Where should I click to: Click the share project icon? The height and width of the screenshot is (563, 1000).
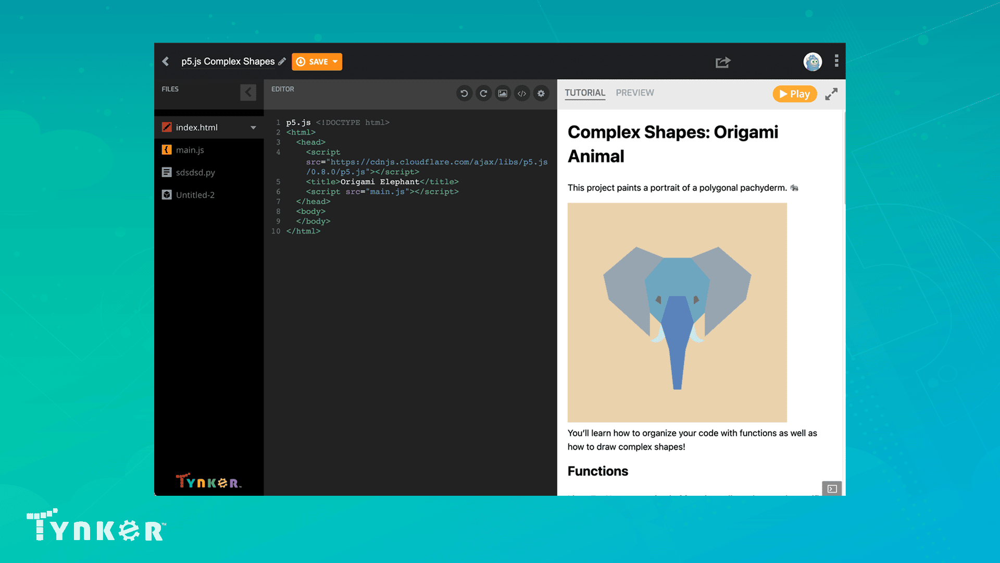tap(723, 62)
